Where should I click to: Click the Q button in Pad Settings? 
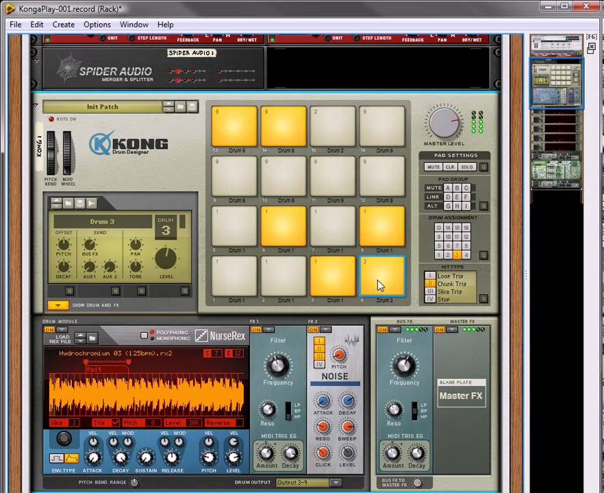tap(483, 167)
